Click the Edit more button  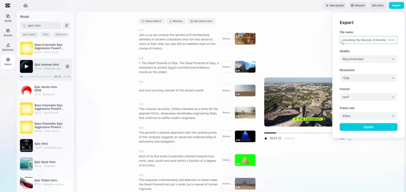[x=378, y=6]
